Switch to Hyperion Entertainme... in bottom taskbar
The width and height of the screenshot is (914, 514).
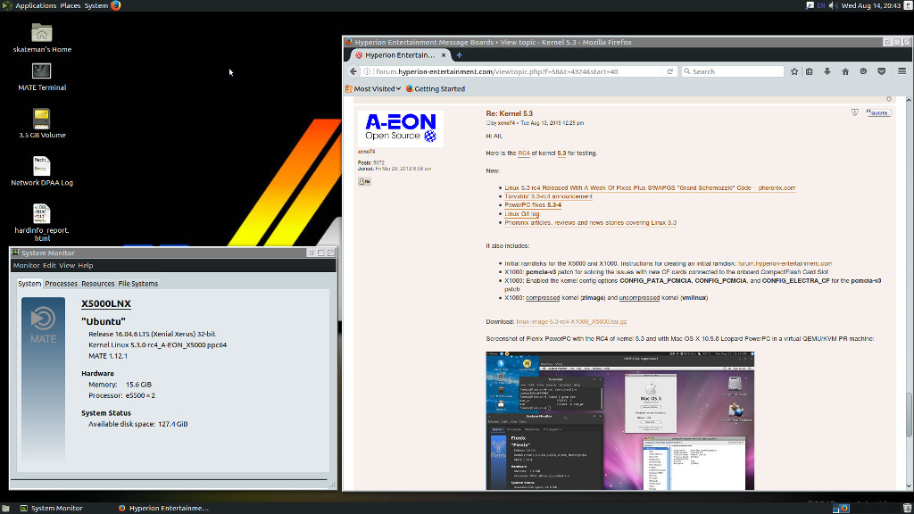(163, 508)
